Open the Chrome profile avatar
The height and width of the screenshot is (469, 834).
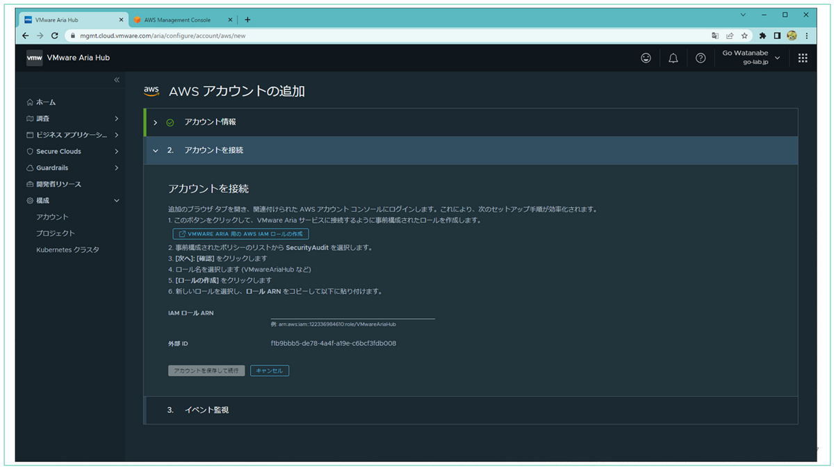(792, 35)
